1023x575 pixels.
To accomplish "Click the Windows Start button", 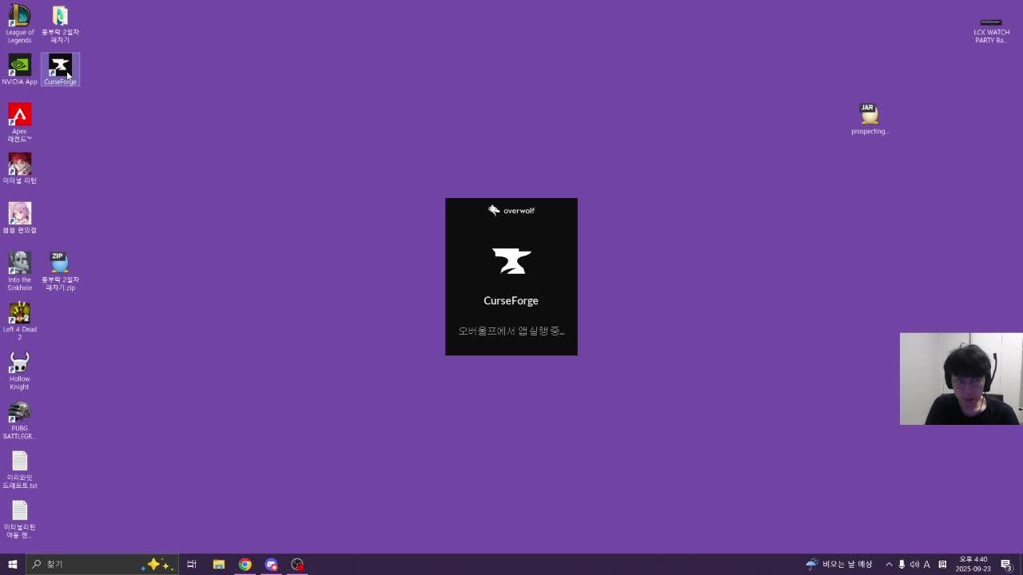I will coord(12,565).
